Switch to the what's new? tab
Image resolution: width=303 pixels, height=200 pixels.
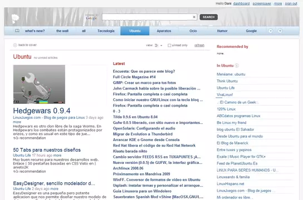[x=35, y=31]
